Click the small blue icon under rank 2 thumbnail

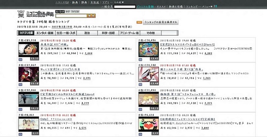coord(140,60)
